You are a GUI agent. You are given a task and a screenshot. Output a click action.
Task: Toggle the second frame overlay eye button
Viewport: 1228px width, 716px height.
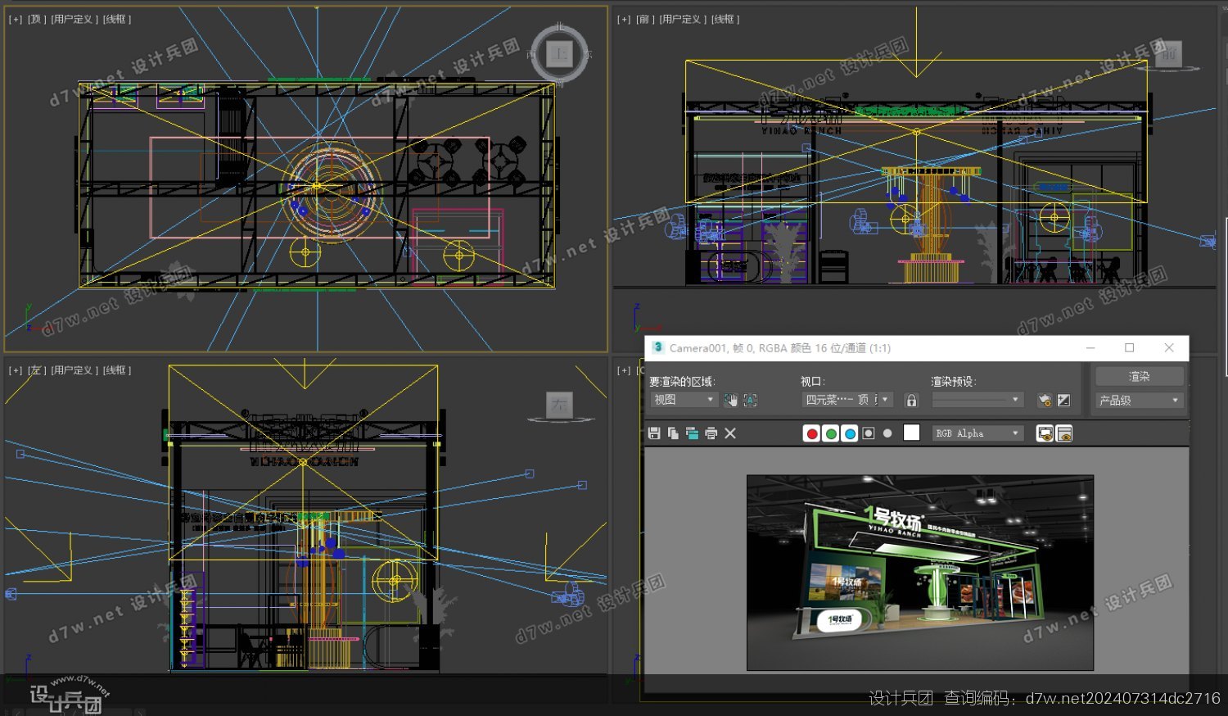click(1064, 433)
